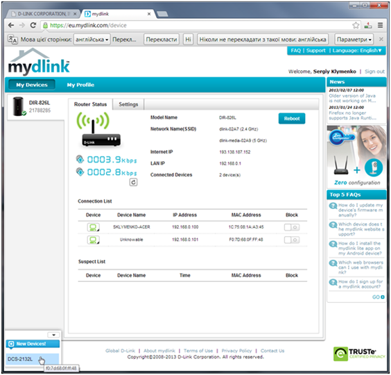Click the browser forward arrow
Image resolution: width=391 pixels, height=375 pixels.
point(22,25)
